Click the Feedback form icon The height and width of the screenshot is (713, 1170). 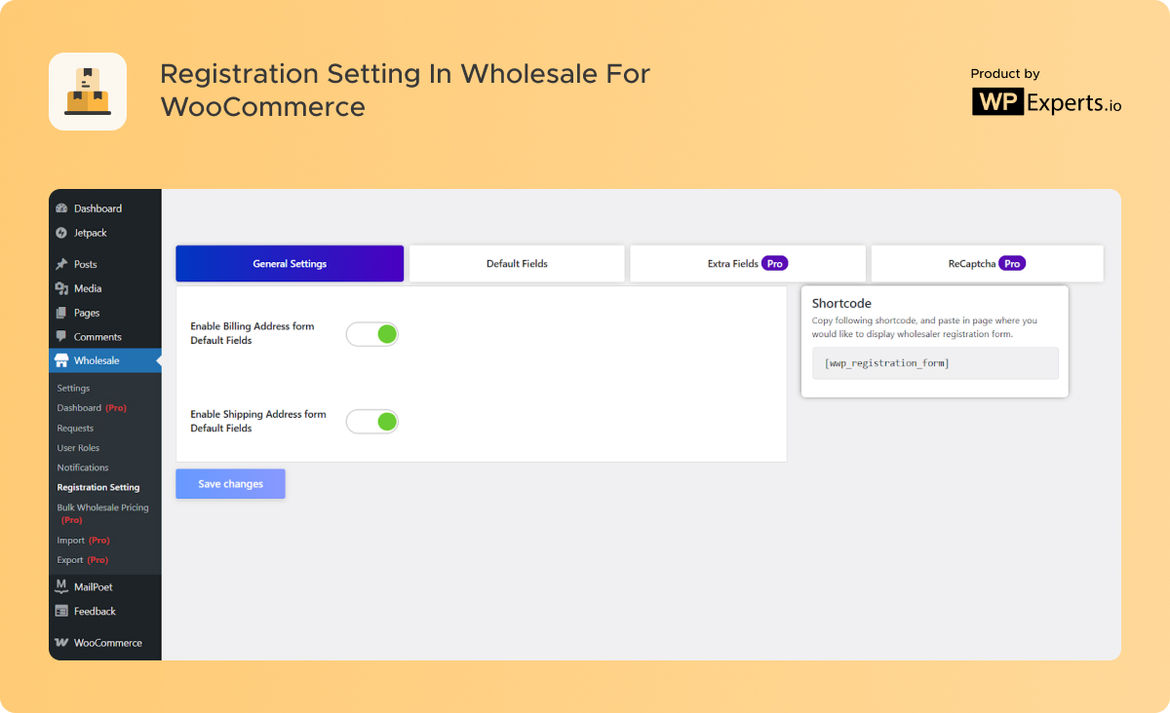(61, 611)
